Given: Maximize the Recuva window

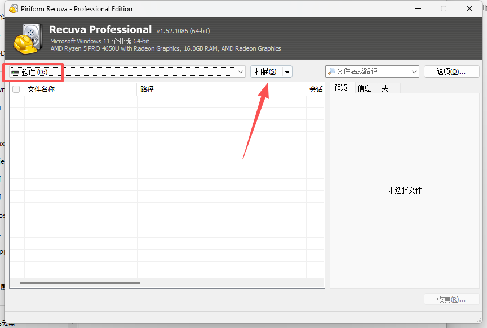Looking at the screenshot, I should pyautogui.click(x=444, y=8).
